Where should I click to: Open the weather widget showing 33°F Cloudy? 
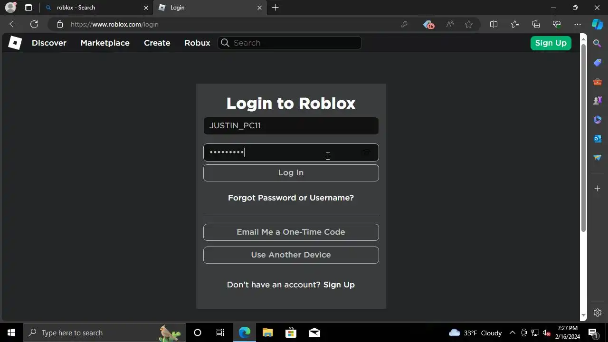point(475,332)
